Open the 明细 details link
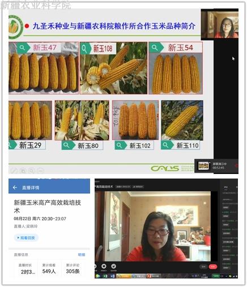Screen dimensions: 247x287 [x=82, y=255]
